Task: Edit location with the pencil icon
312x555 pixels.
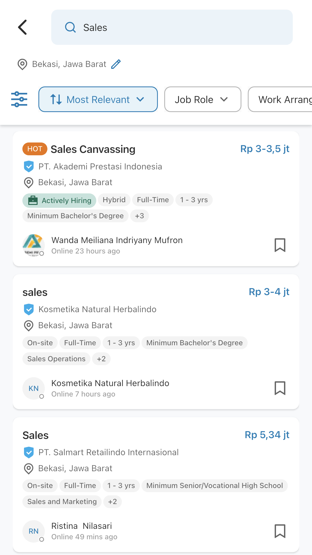Action: [x=116, y=64]
